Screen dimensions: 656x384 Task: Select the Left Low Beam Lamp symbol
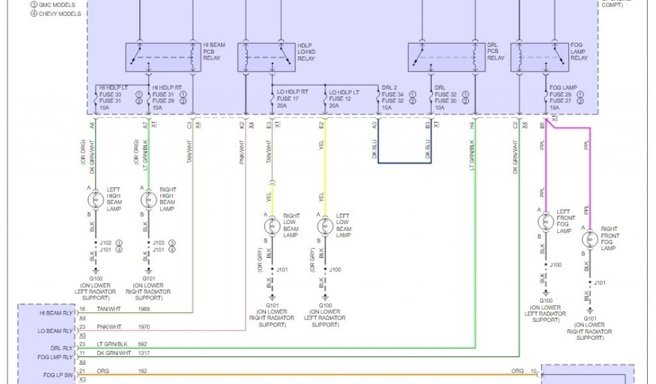[325, 225]
